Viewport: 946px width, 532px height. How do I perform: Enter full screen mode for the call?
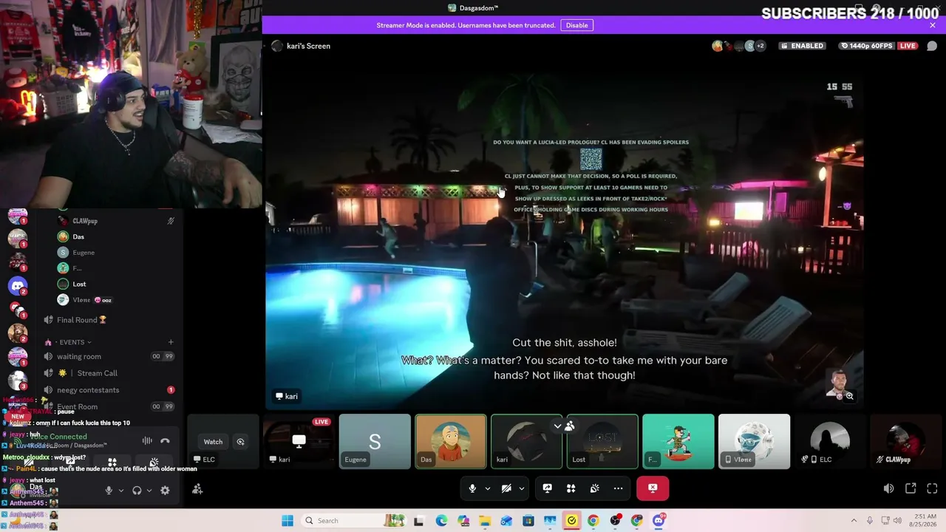932,488
